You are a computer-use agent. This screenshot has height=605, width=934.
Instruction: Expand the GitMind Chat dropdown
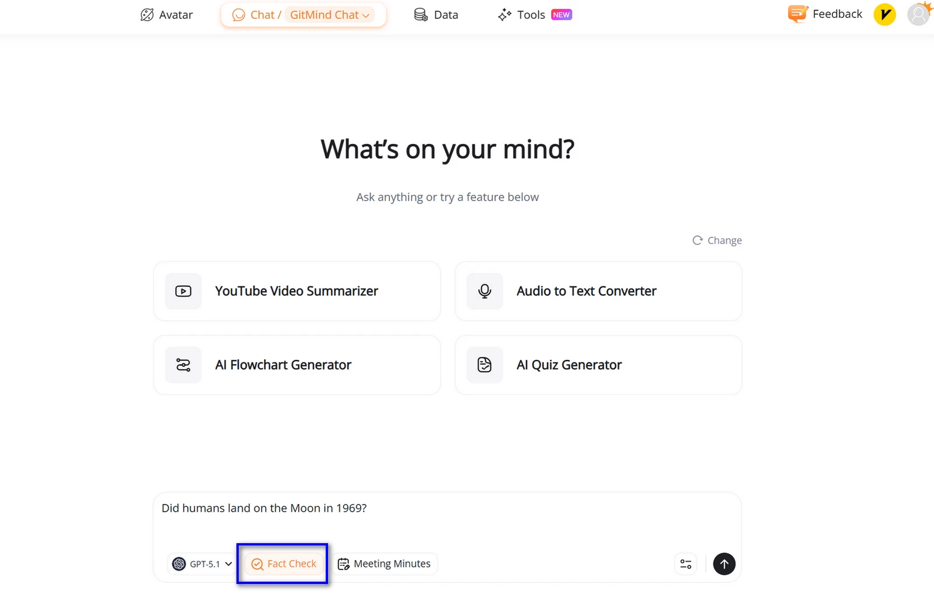click(330, 15)
